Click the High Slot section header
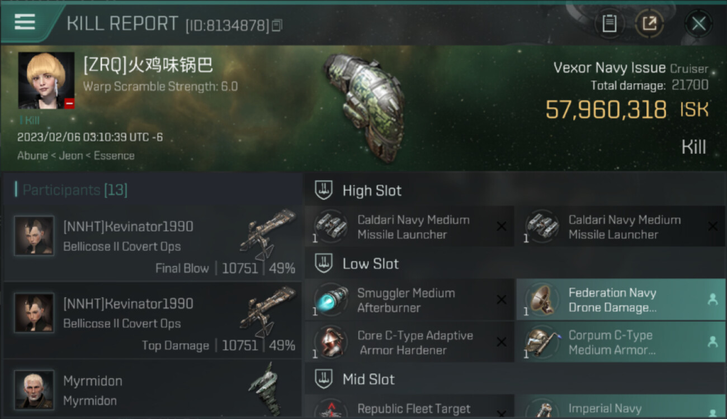 coord(372,191)
